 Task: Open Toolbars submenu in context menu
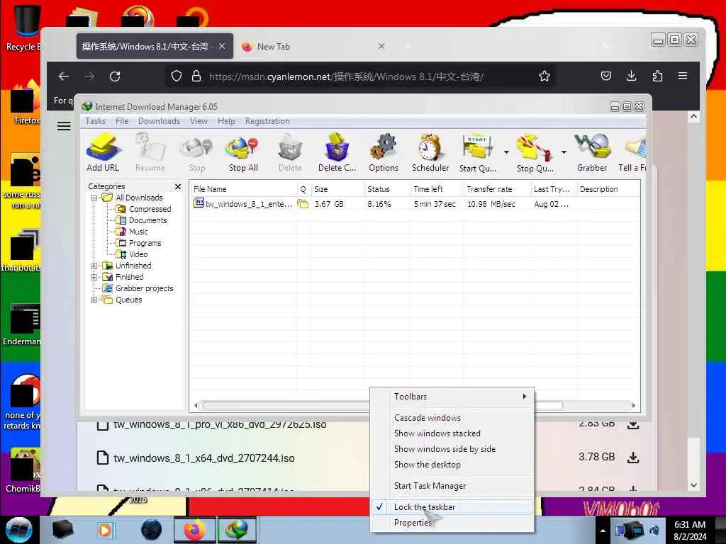(x=452, y=397)
